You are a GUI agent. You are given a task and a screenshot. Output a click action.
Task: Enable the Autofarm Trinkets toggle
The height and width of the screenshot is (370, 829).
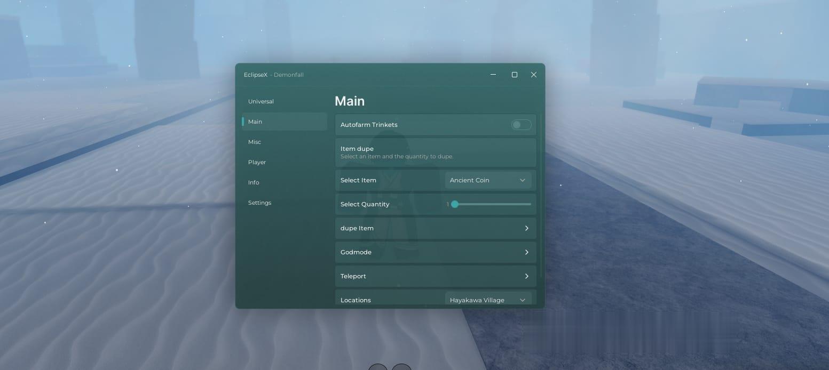(521, 125)
